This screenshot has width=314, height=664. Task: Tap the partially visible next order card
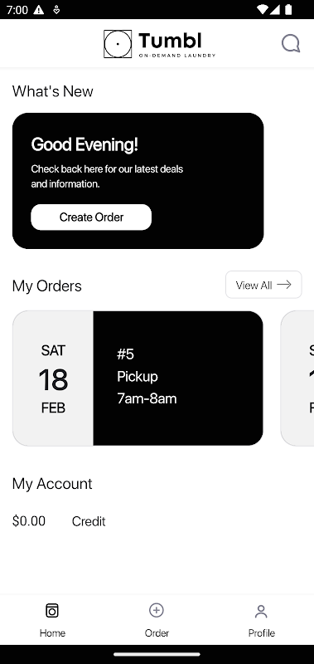tap(297, 378)
